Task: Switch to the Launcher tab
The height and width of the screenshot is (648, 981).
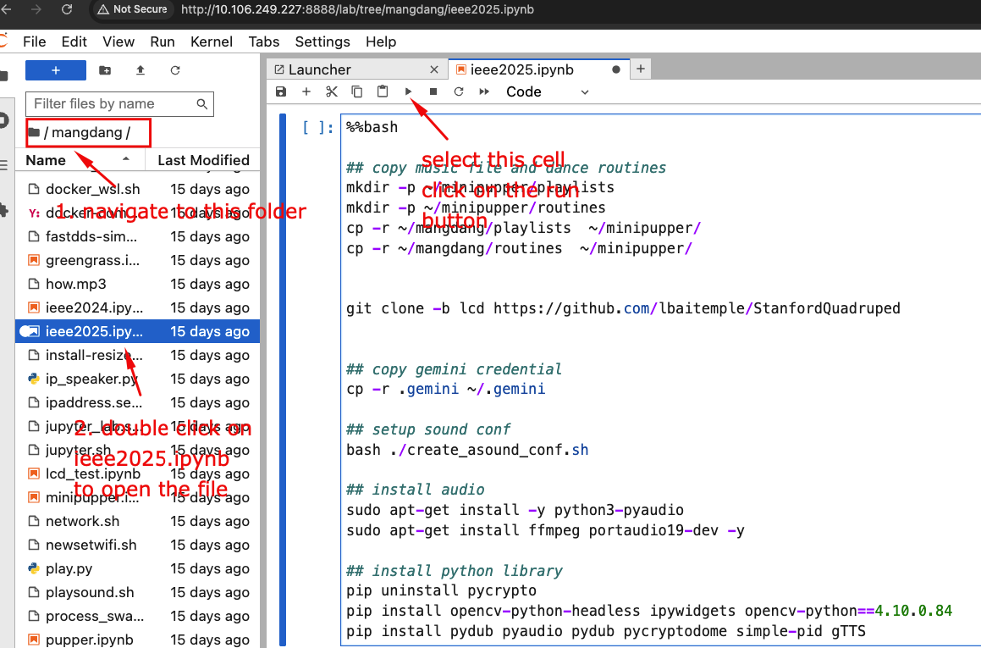Action: (x=319, y=69)
